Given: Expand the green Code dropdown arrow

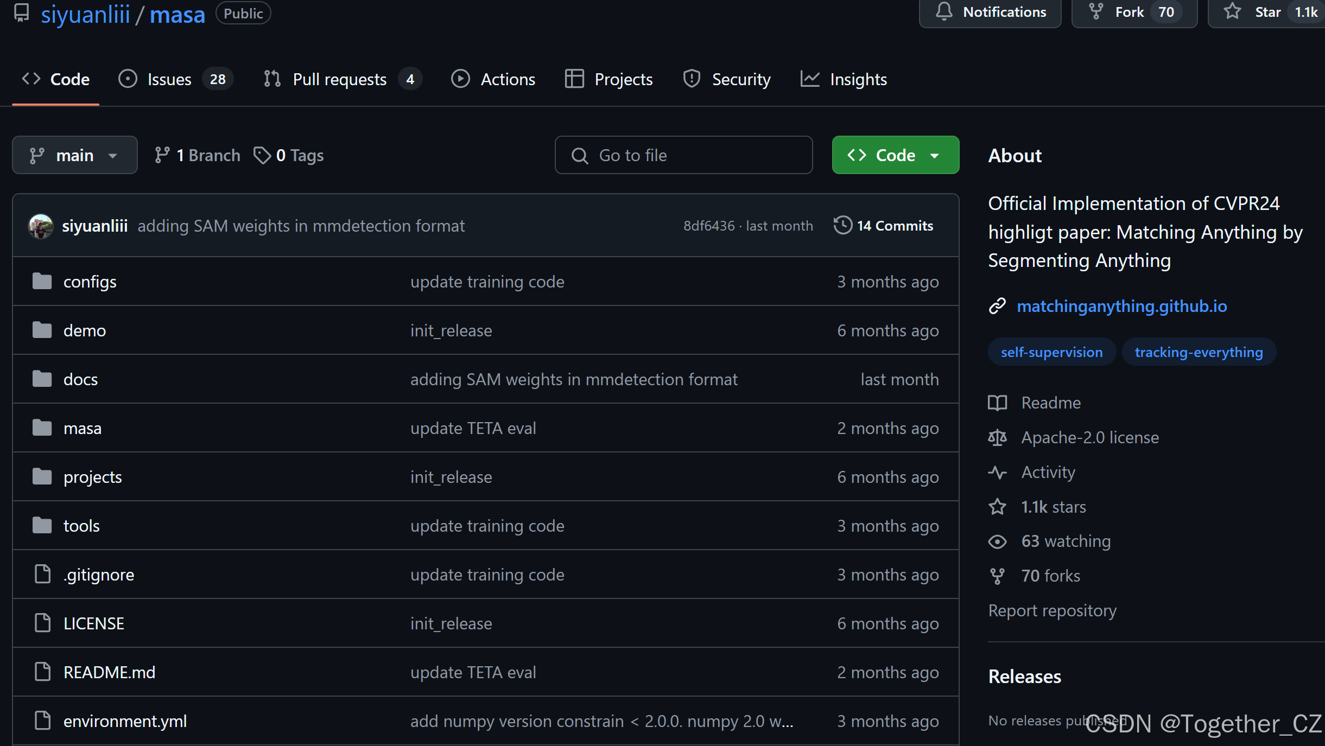Looking at the screenshot, I should tap(935, 156).
